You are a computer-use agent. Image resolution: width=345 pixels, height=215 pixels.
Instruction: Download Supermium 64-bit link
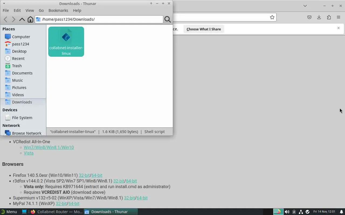click(x=142, y=198)
